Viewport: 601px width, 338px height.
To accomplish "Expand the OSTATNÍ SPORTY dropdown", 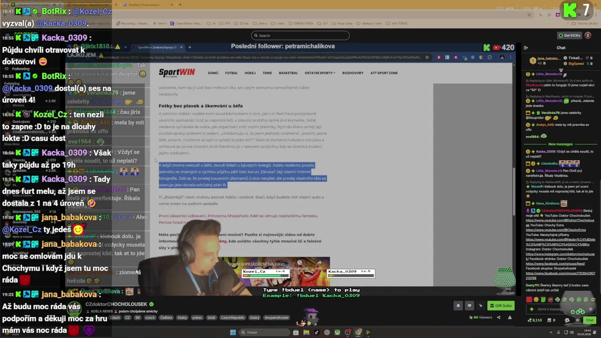I will tap(320, 73).
